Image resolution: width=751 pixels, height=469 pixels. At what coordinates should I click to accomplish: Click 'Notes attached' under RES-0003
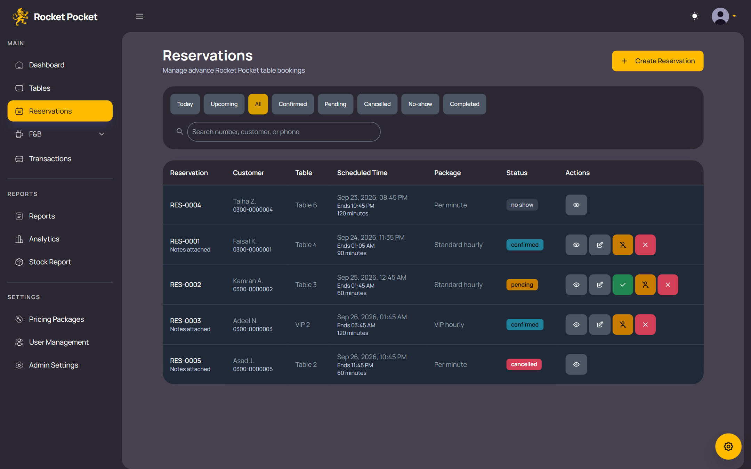pyautogui.click(x=190, y=329)
